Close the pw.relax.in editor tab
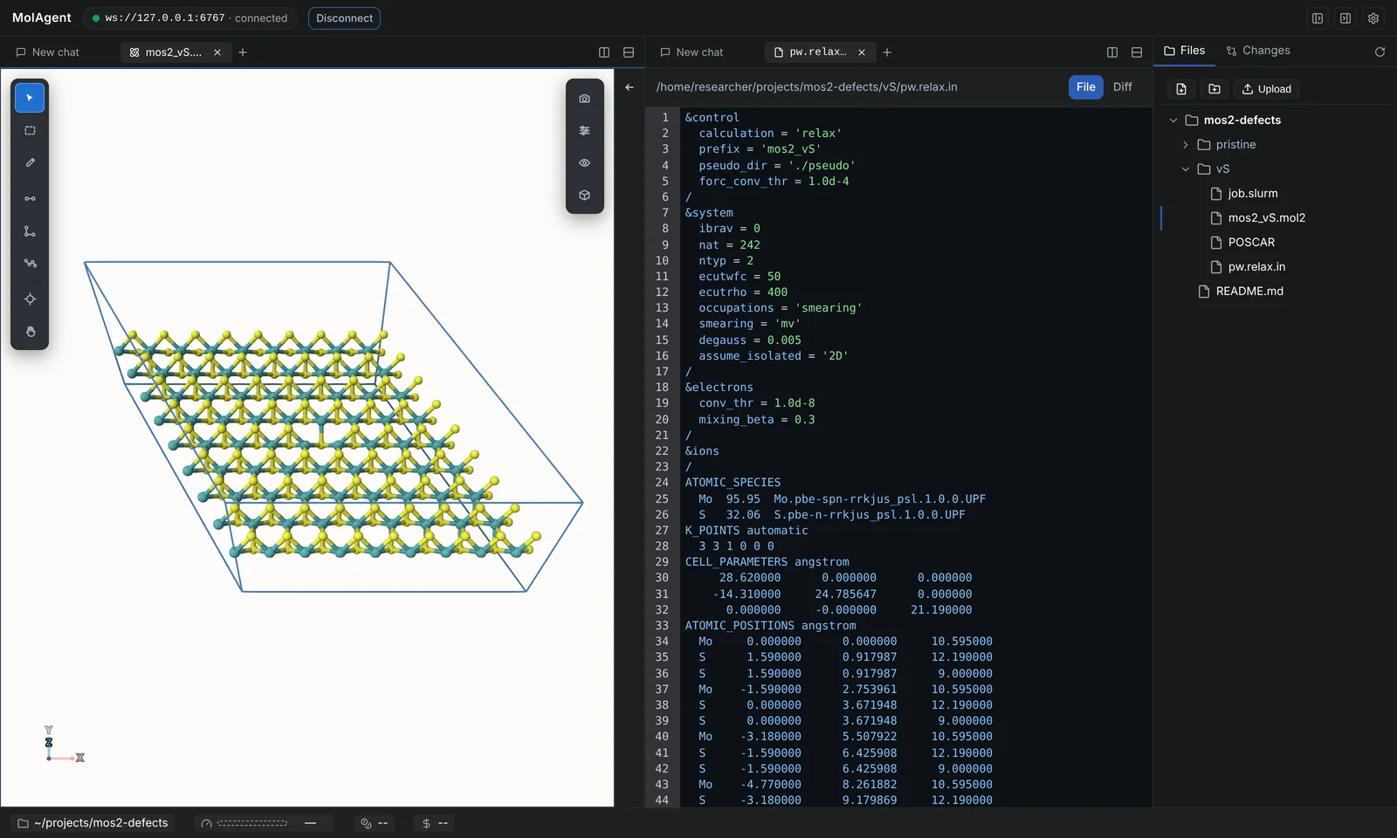 point(862,52)
